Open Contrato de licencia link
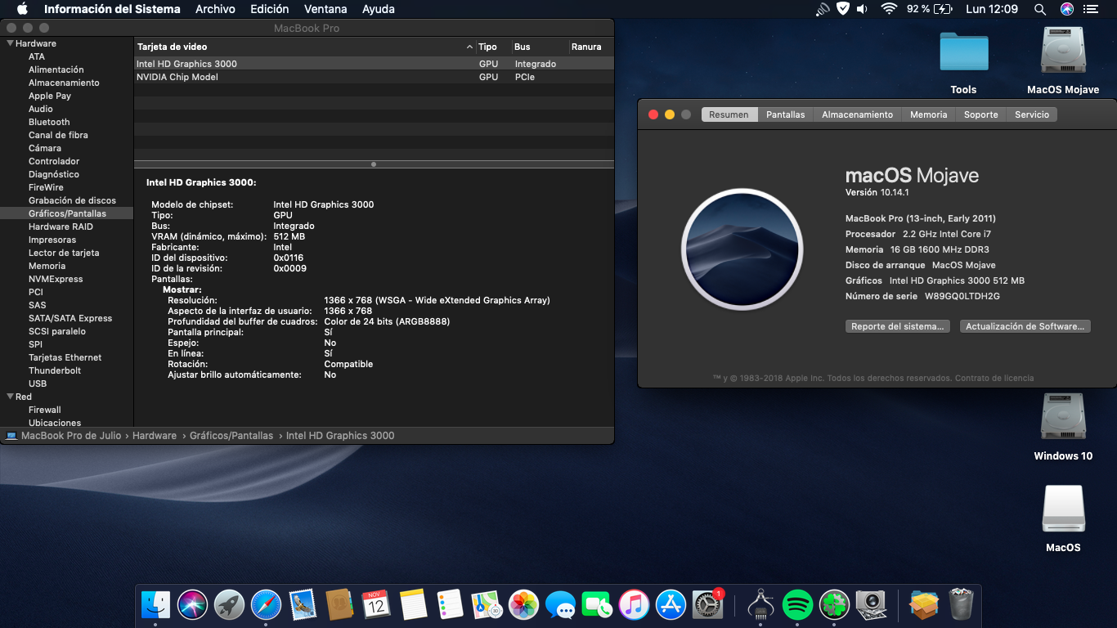1117x628 pixels. click(994, 378)
